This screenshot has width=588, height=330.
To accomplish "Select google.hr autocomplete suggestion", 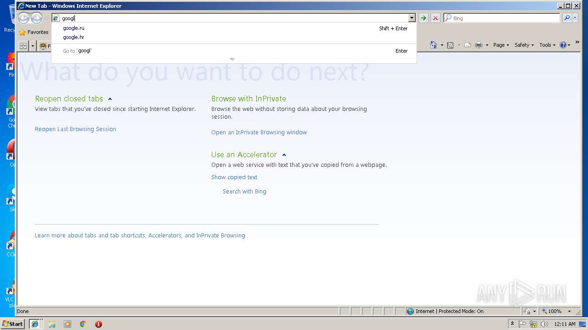I will tap(234, 37).
